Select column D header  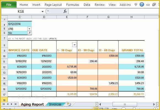point(44,17)
